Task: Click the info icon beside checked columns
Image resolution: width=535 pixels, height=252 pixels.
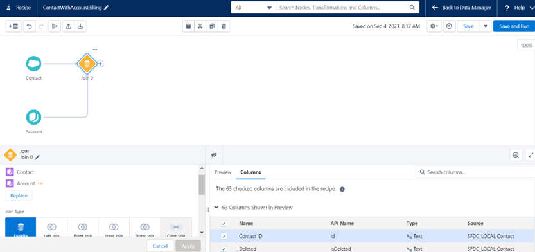Action: coord(342,189)
